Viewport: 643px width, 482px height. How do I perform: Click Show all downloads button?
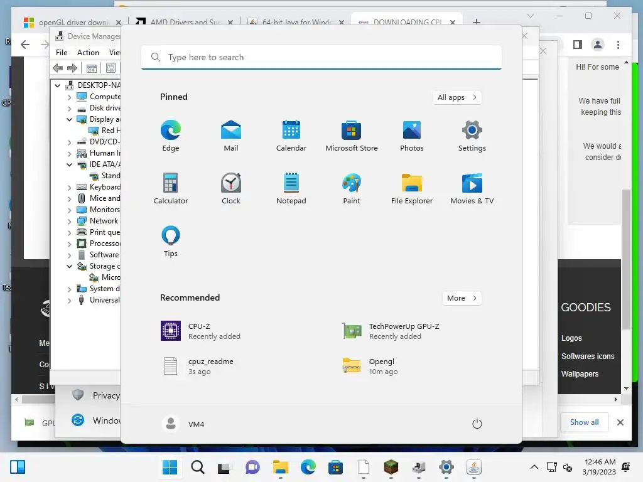point(584,422)
